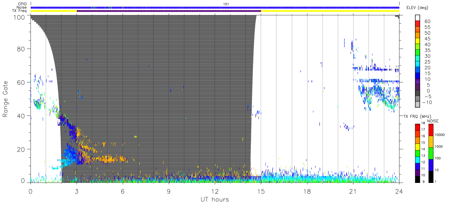Click the 'Range Gate' axis label
The width and height of the screenshot is (449, 207).
coord(5,100)
